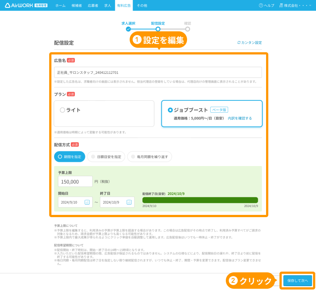
Task: Click the 確認 step circle
Action: point(188,29)
